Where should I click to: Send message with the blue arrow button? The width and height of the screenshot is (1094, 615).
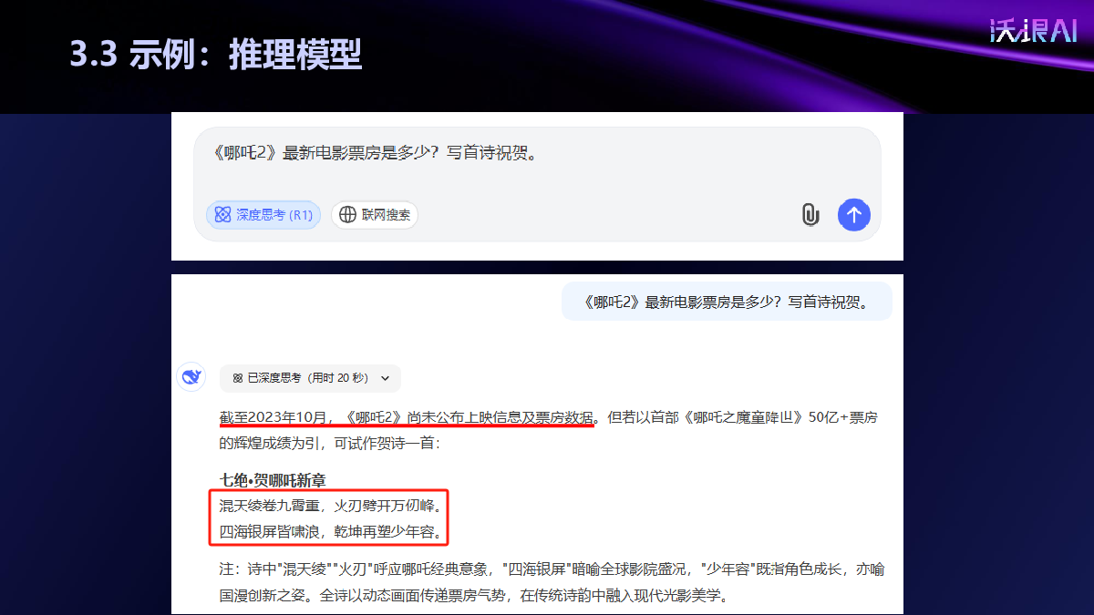click(x=854, y=215)
